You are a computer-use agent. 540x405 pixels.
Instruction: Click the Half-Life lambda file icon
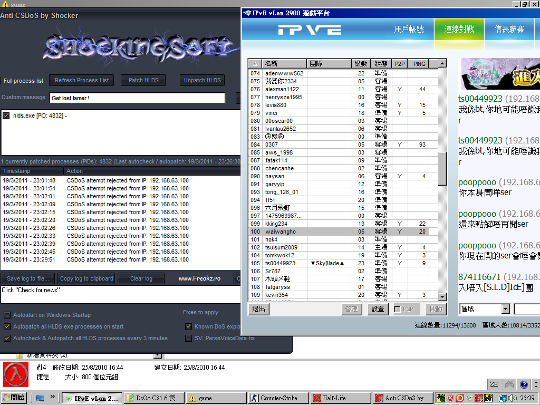point(16,374)
